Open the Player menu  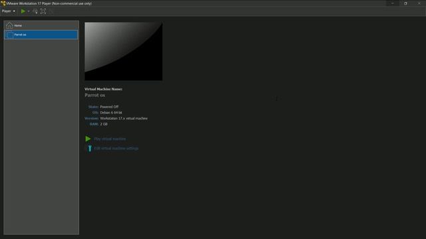9,11
